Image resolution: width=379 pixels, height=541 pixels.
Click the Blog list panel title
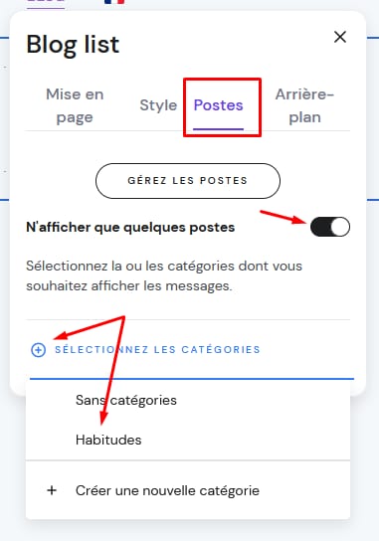click(73, 45)
